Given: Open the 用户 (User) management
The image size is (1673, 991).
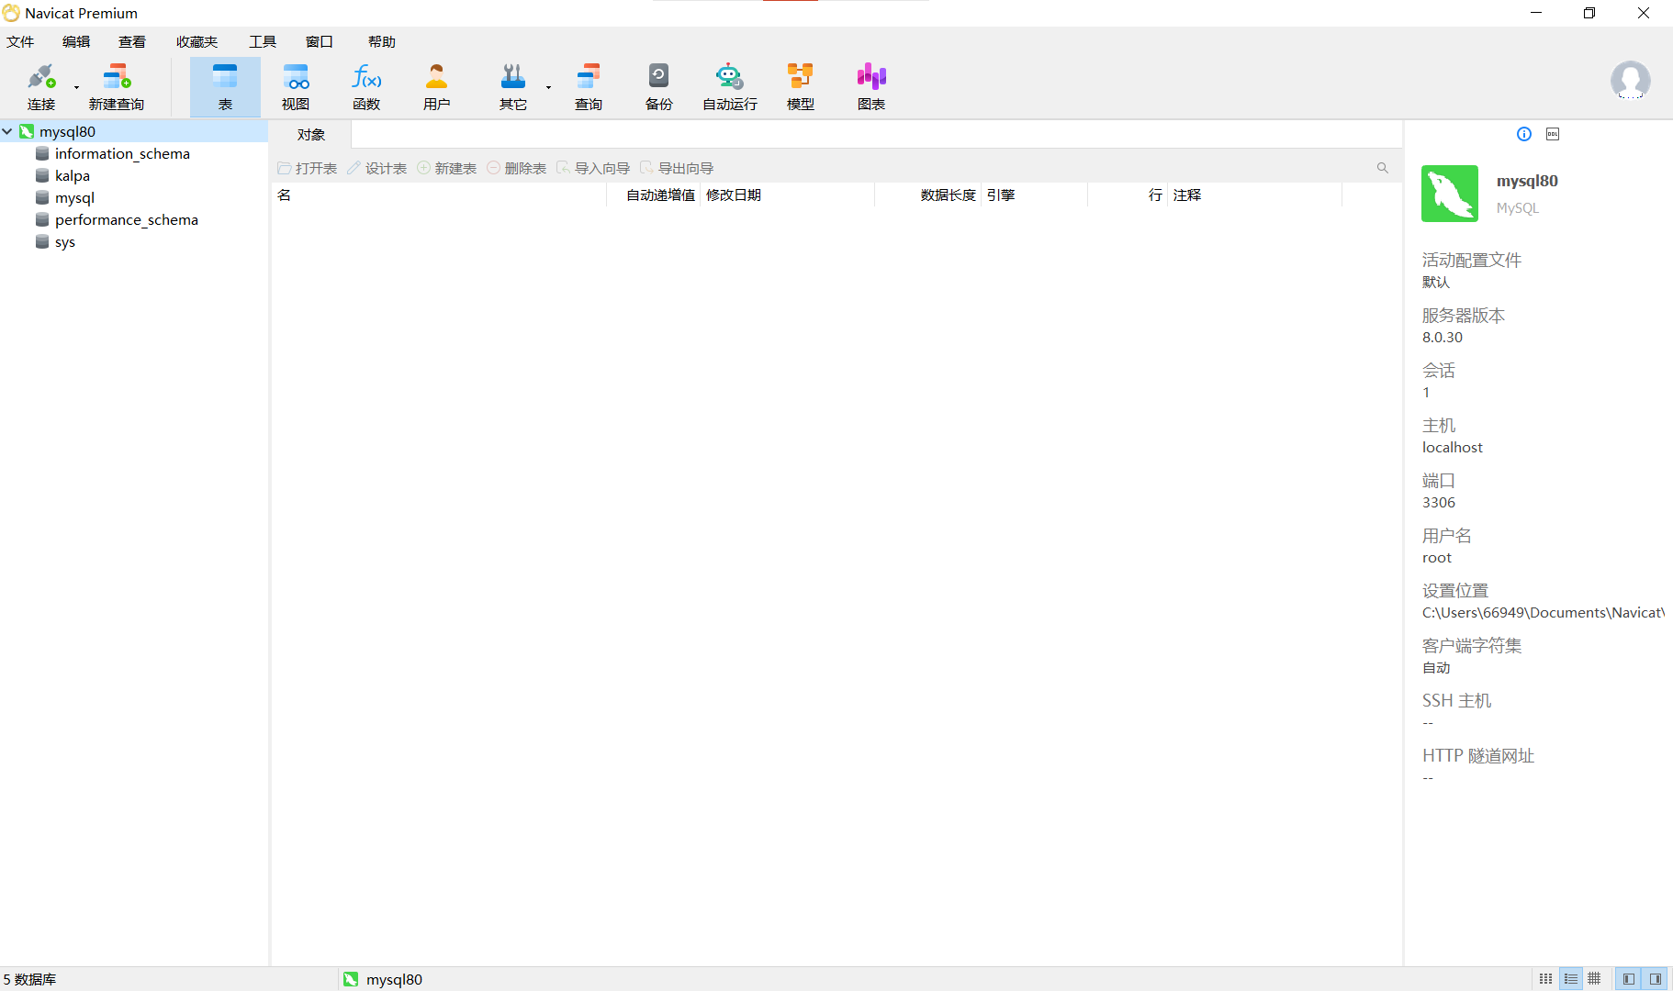Looking at the screenshot, I should point(437,87).
